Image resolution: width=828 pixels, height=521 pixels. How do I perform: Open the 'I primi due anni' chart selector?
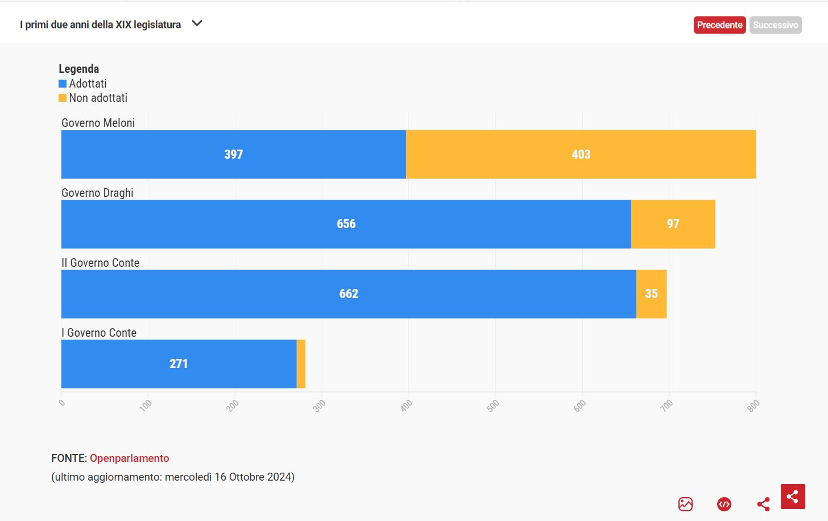click(101, 24)
